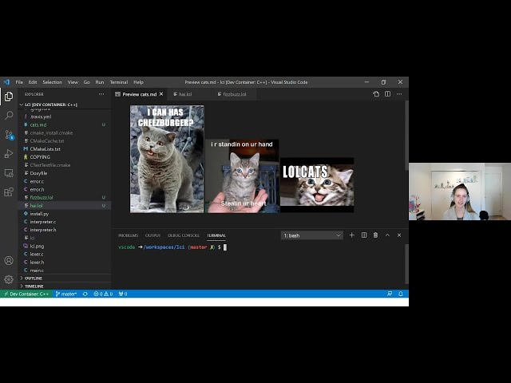Click the Show Source icon in editor toolbar
Viewport: 511px width, 383px height.
tap(376, 94)
